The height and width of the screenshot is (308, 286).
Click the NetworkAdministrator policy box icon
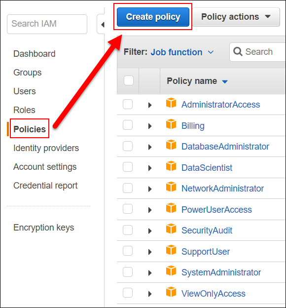(171, 187)
